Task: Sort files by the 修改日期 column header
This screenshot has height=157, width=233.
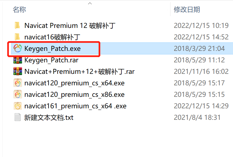Action: [187, 10]
